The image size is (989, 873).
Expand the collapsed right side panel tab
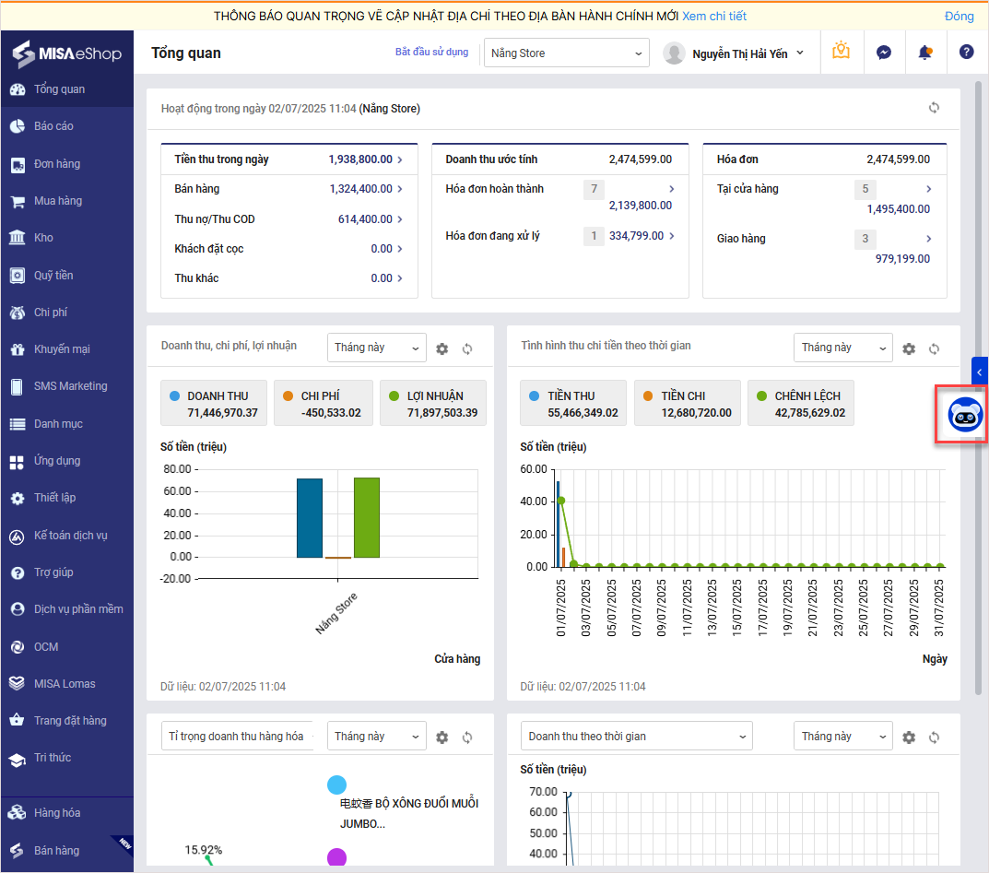tap(980, 372)
